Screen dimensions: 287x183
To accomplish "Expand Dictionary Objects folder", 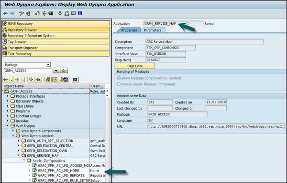I will (x=8, y=101).
